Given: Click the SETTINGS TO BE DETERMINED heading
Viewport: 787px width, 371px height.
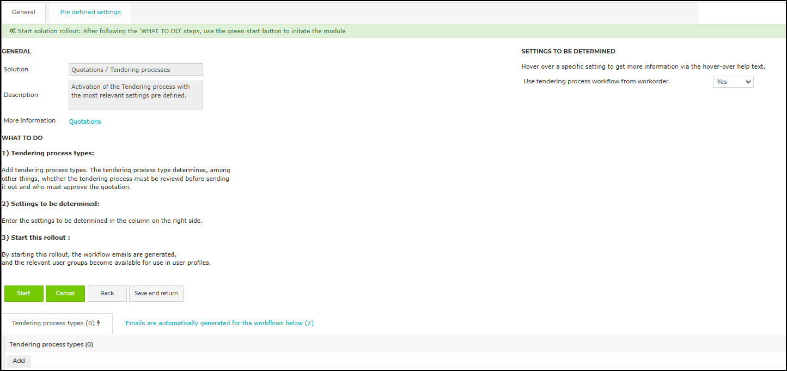Looking at the screenshot, I should pos(568,51).
